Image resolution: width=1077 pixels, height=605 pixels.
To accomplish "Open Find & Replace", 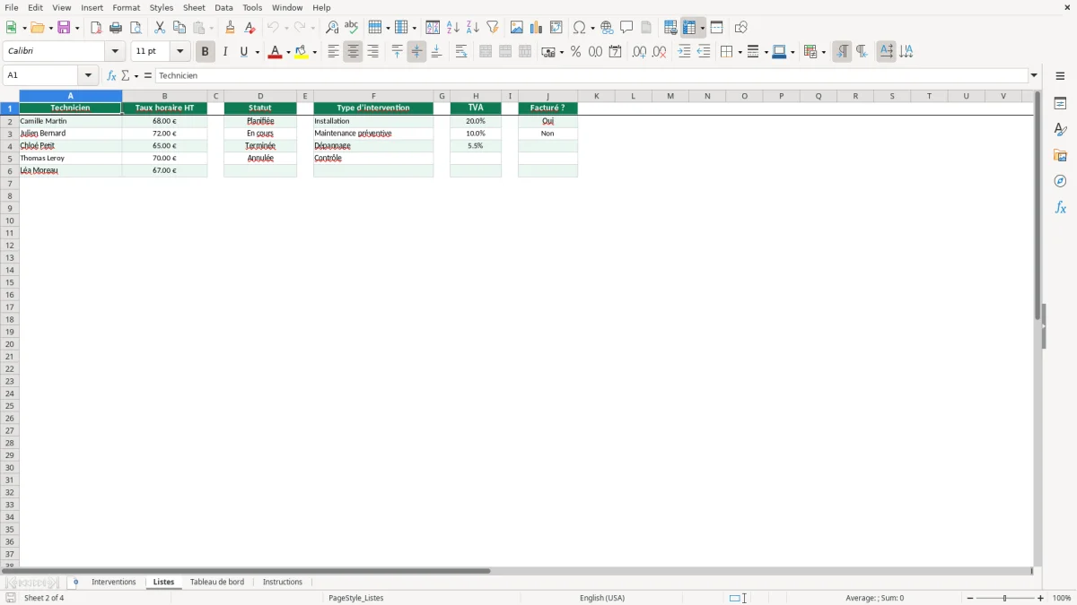I will tap(332, 28).
